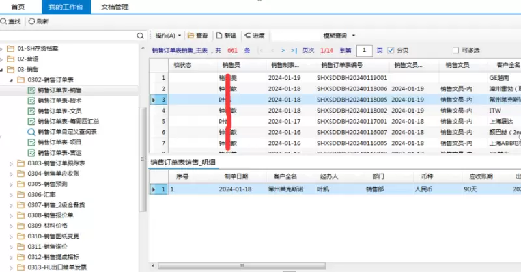Open 销售订单自定义查询表 query icon item

(x=31, y=131)
